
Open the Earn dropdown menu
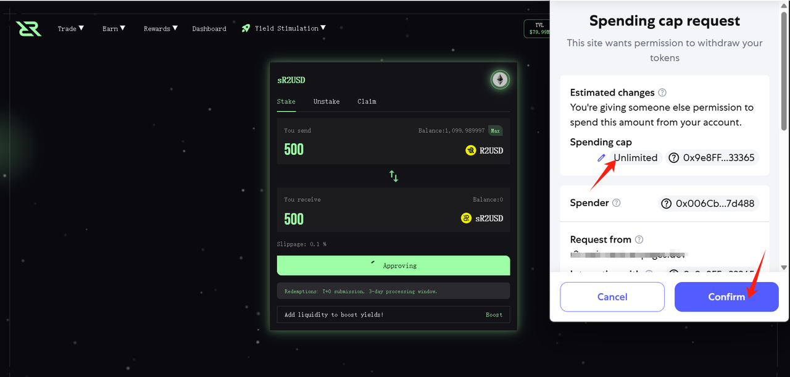point(114,28)
